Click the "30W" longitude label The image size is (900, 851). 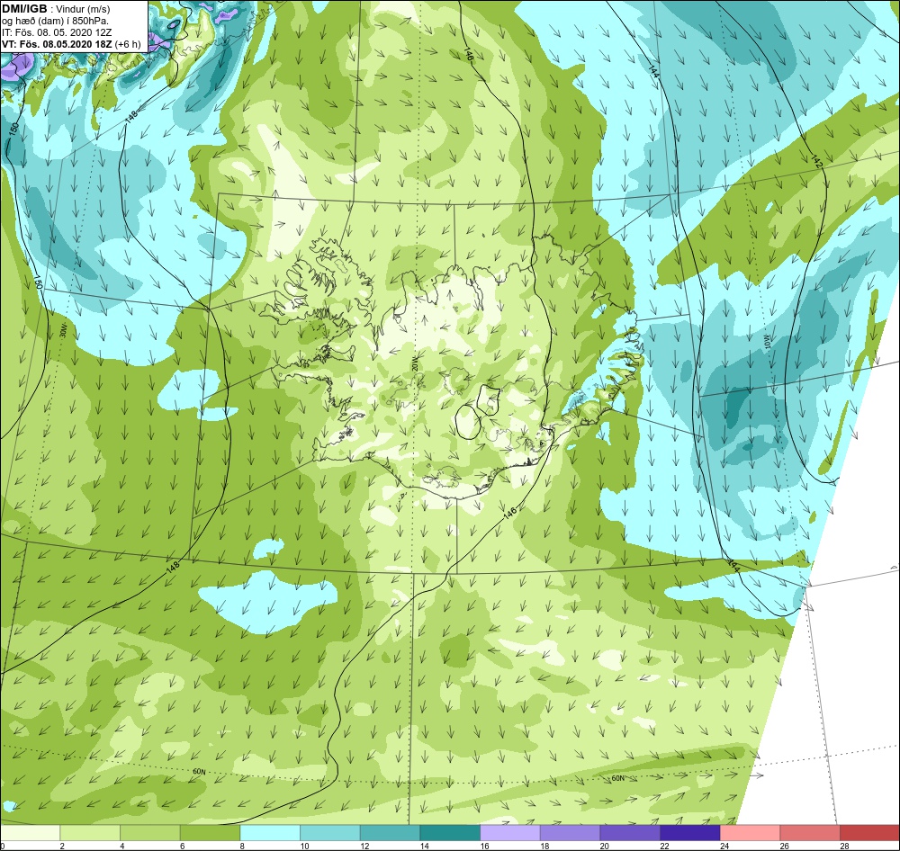[x=64, y=330]
